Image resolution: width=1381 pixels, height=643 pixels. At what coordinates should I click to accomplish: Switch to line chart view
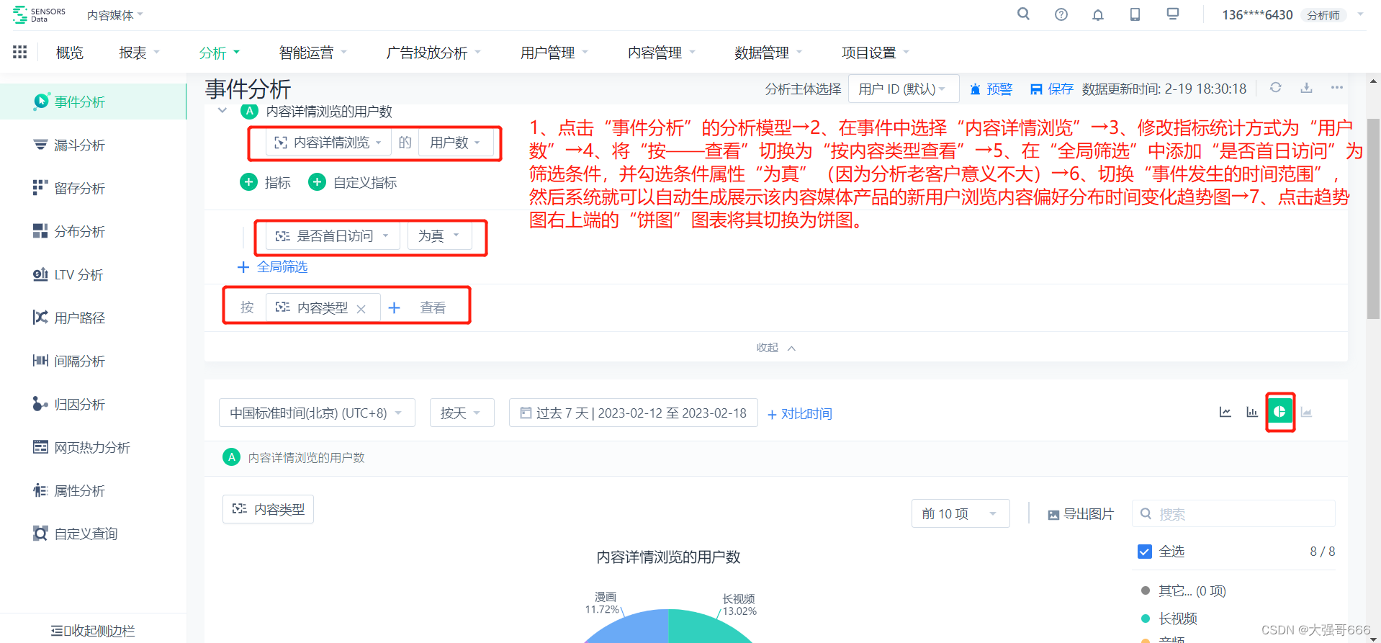(x=1225, y=412)
